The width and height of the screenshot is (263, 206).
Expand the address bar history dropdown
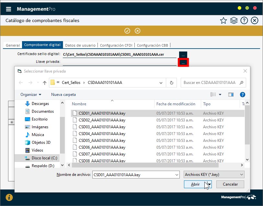tap(161, 83)
